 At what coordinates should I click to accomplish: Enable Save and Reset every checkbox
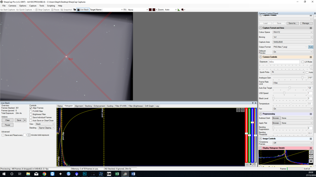coord(3,135)
